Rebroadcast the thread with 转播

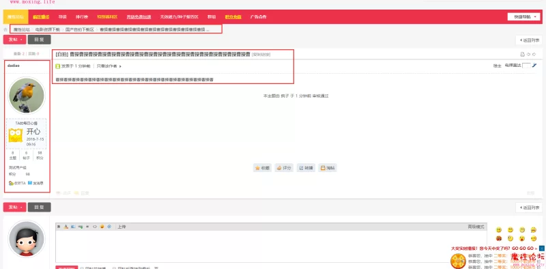[x=306, y=168]
